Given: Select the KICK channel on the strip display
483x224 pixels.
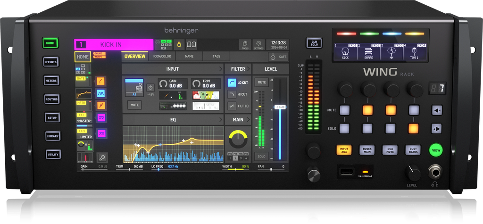Looking at the screenshot, I should point(345,52).
